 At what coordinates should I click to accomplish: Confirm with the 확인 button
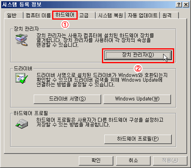[x=96, y=161]
